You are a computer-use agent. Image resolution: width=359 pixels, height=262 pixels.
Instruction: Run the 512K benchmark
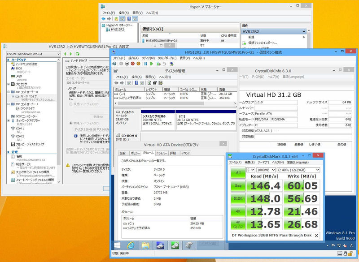[x=238, y=198]
